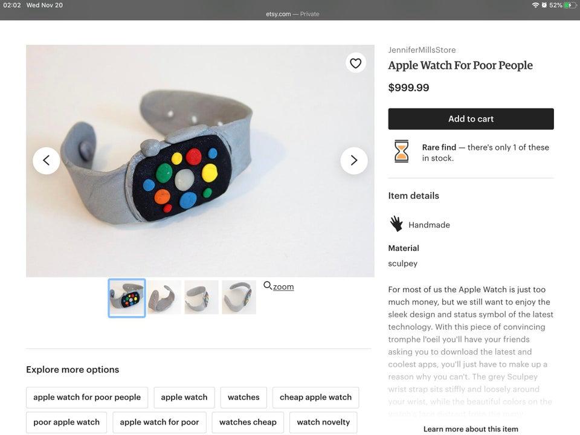View the third thumbnail photo

pyautogui.click(x=202, y=297)
